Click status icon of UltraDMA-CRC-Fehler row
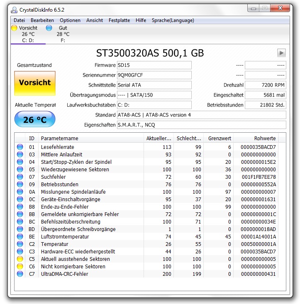Viewport: 300px width, 304px height. pyautogui.click(x=20, y=274)
